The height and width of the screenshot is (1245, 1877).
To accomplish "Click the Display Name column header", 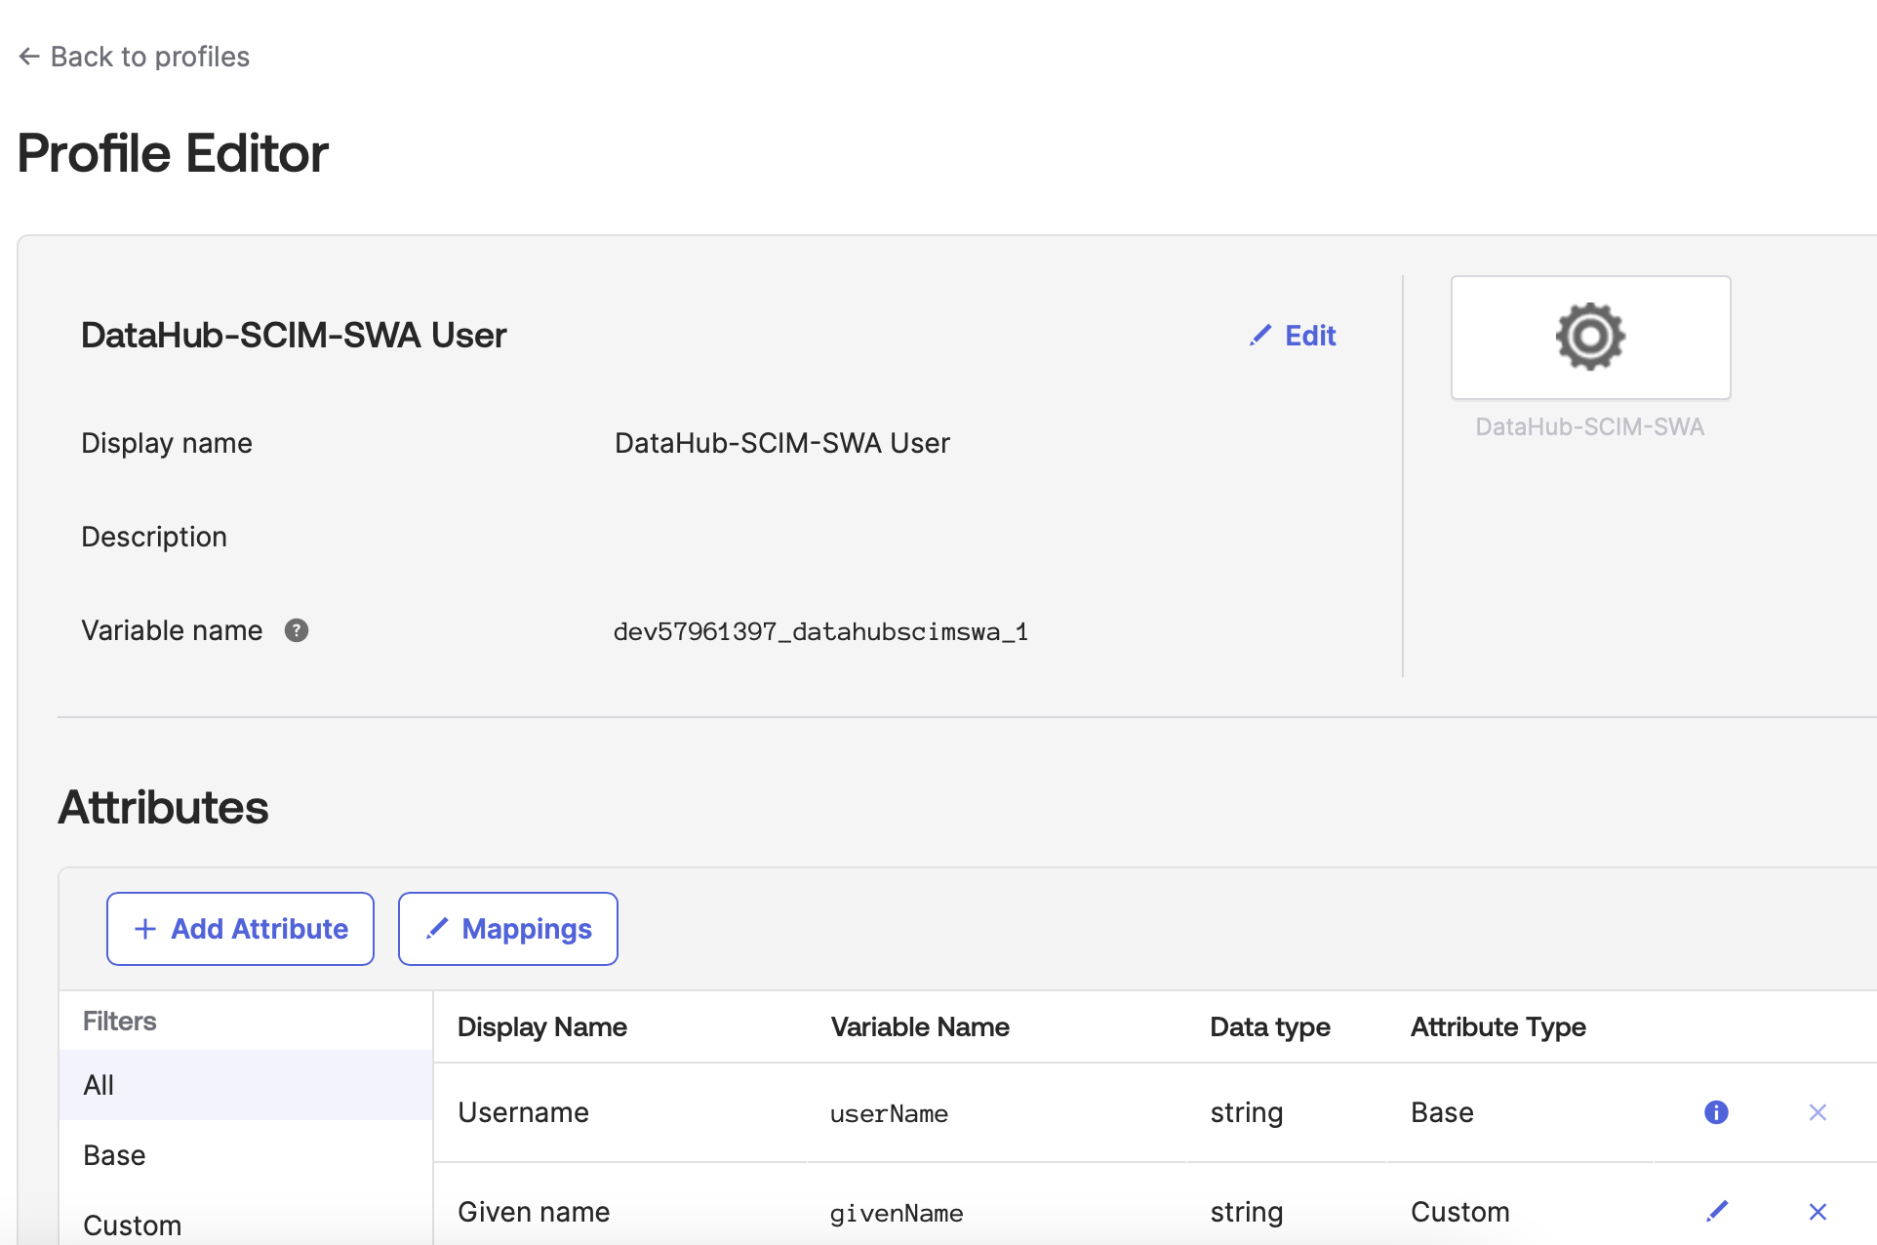I will [x=541, y=1026].
